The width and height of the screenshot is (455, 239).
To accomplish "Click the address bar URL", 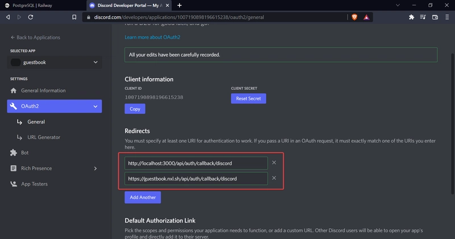I will click(x=179, y=17).
